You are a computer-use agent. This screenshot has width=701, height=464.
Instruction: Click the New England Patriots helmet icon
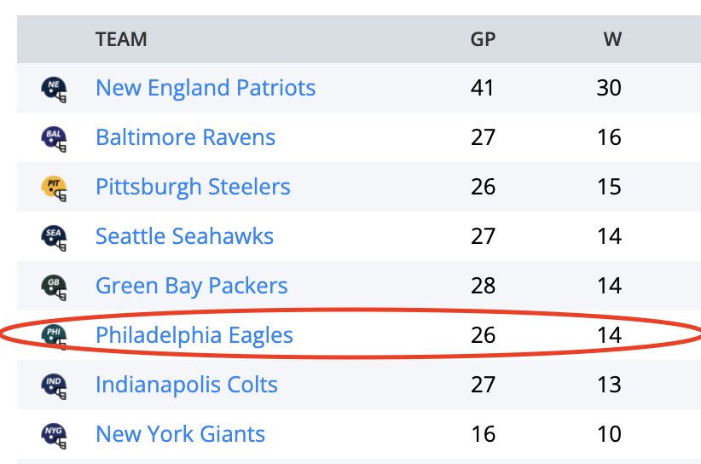(x=55, y=88)
